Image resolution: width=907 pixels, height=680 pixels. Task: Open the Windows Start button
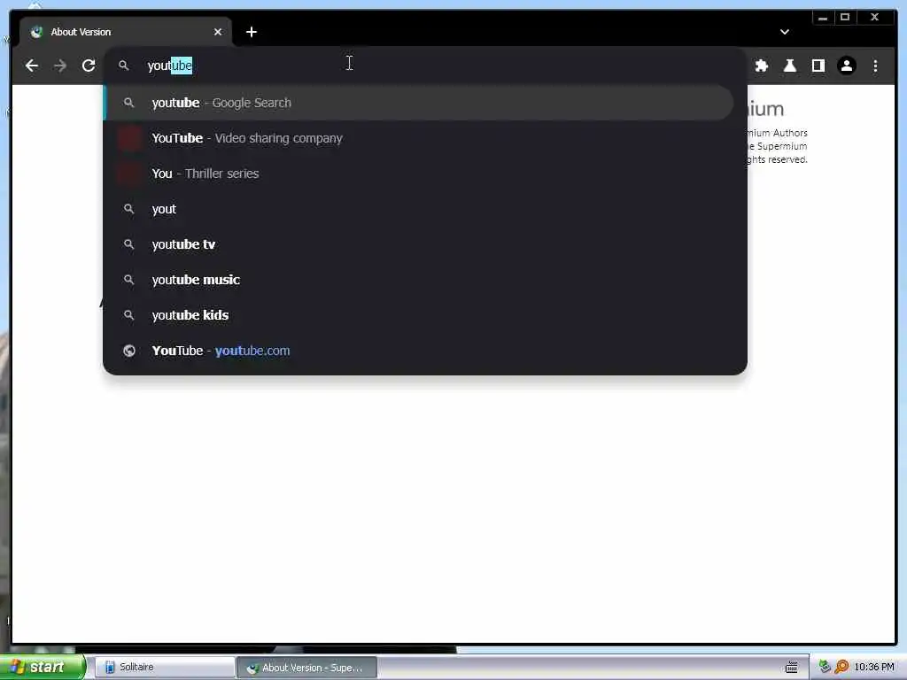tap(42, 667)
